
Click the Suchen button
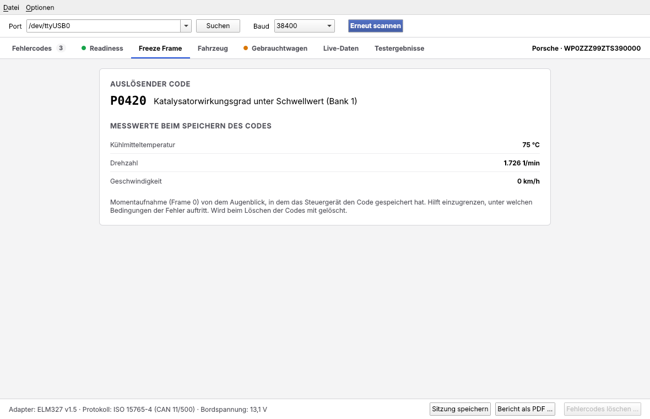218,26
